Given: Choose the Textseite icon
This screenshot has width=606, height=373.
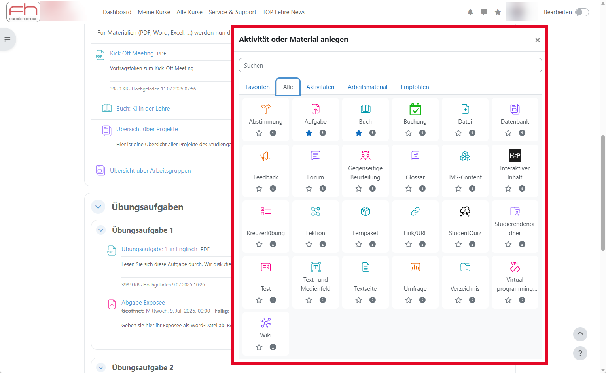Looking at the screenshot, I should pyautogui.click(x=365, y=267).
